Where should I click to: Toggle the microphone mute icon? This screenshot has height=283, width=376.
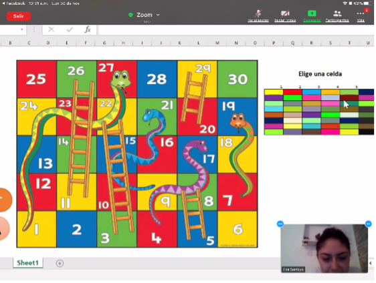258,13
